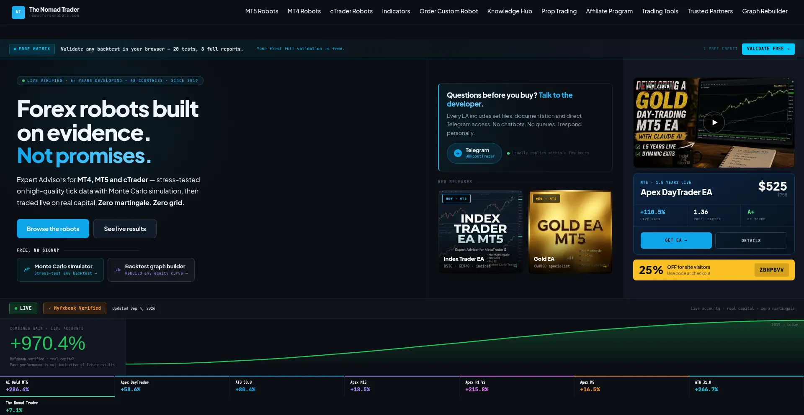
Task: Click the '1 FREE CREDIT' label
Action: (x=720, y=49)
